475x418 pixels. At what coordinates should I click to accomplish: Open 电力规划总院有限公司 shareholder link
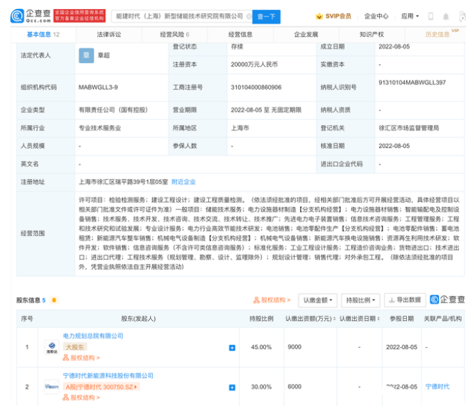(93, 336)
